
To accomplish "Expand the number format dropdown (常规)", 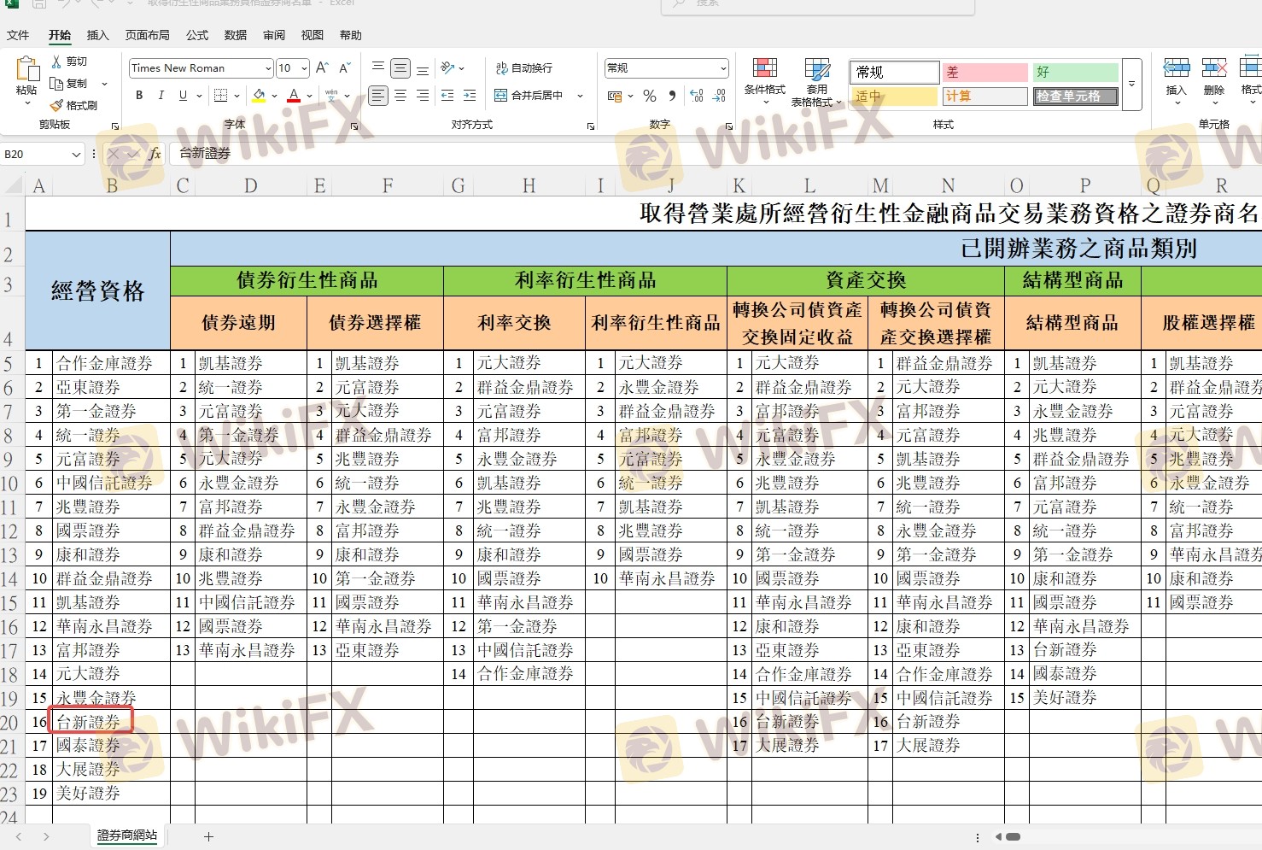I will point(722,68).
